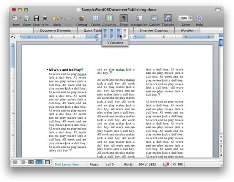Click the window resize grip corner

point(221,165)
